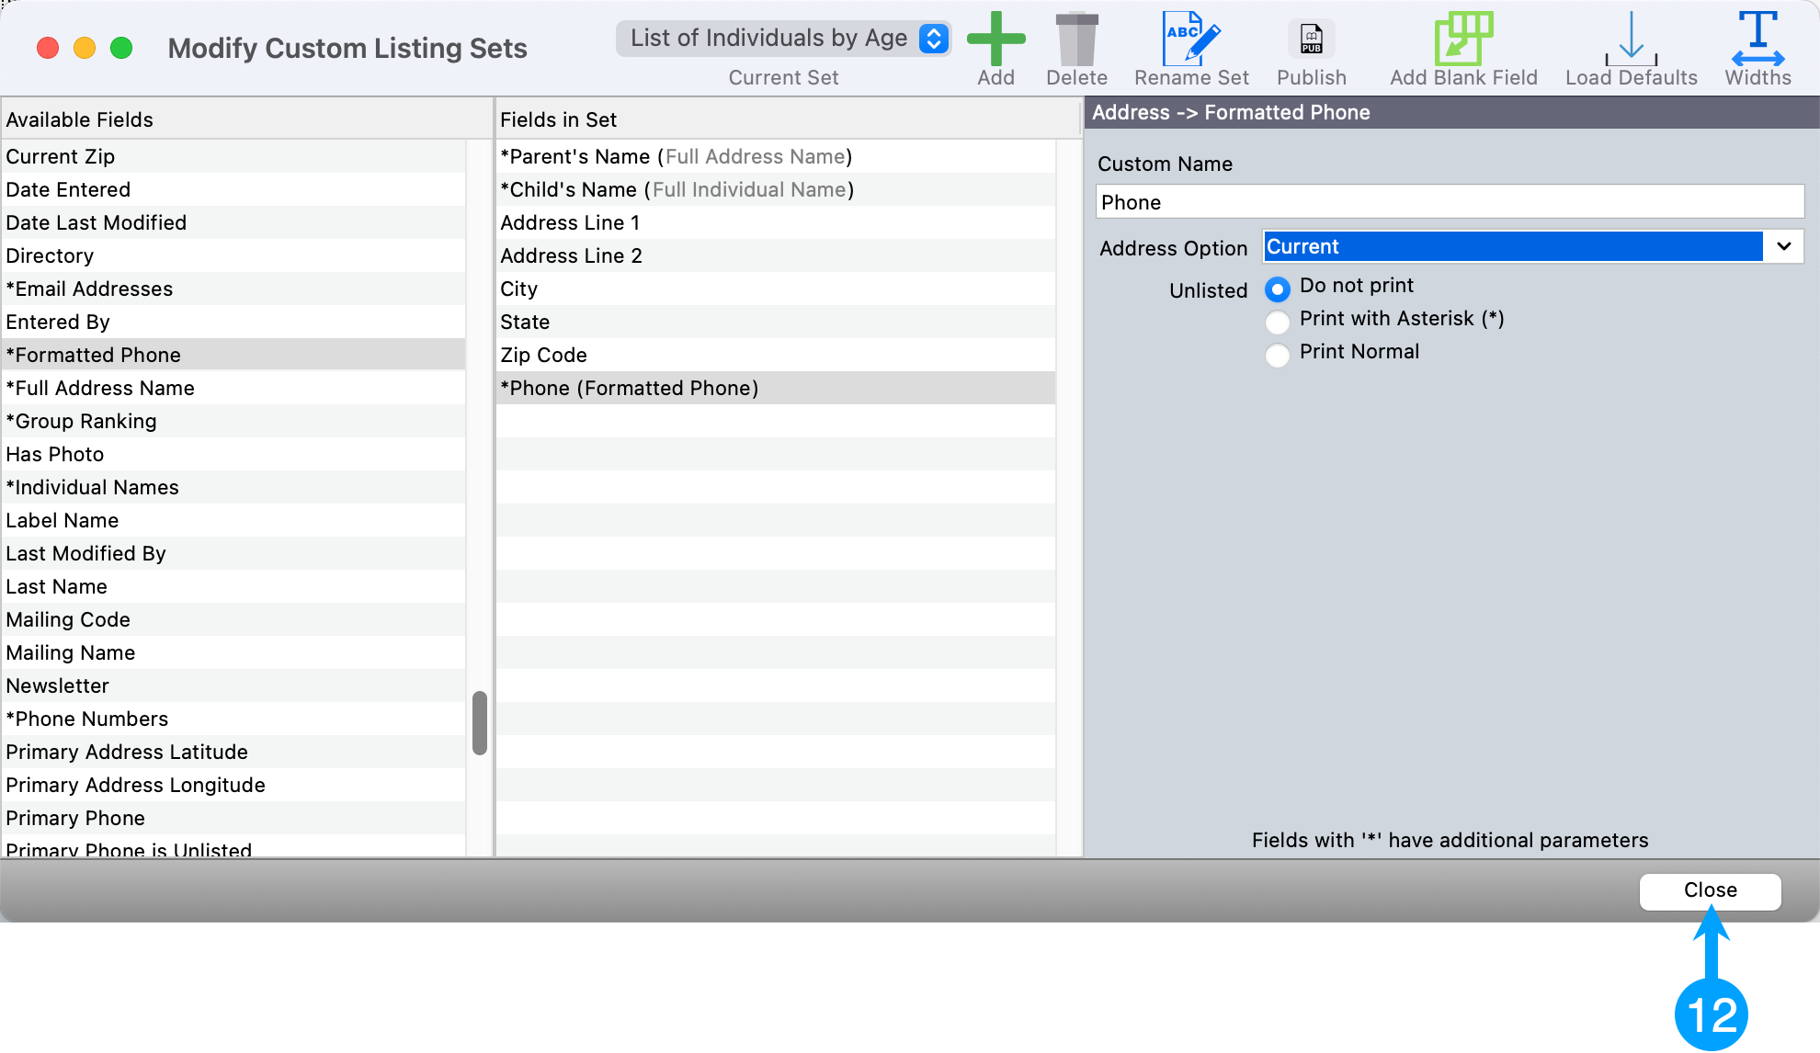The height and width of the screenshot is (1053, 1820).
Task: Click the Available Fields scrollbar handle
Action: click(479, 723)
